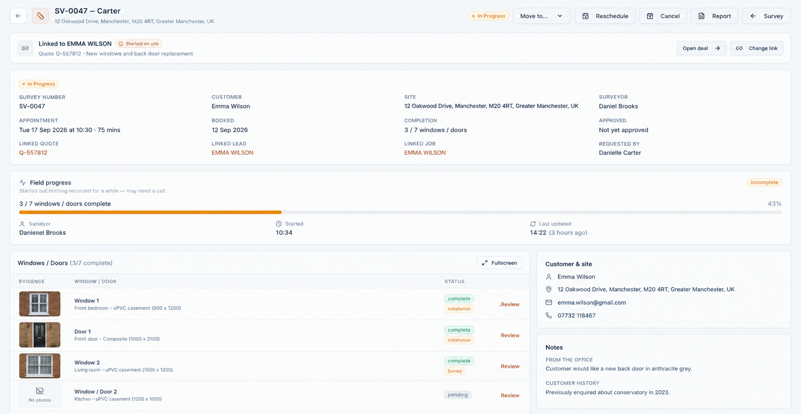Viewport: 801px width, 414px height.
Task: Open the EMMA WILSON linked job
Action: (425, 153)
